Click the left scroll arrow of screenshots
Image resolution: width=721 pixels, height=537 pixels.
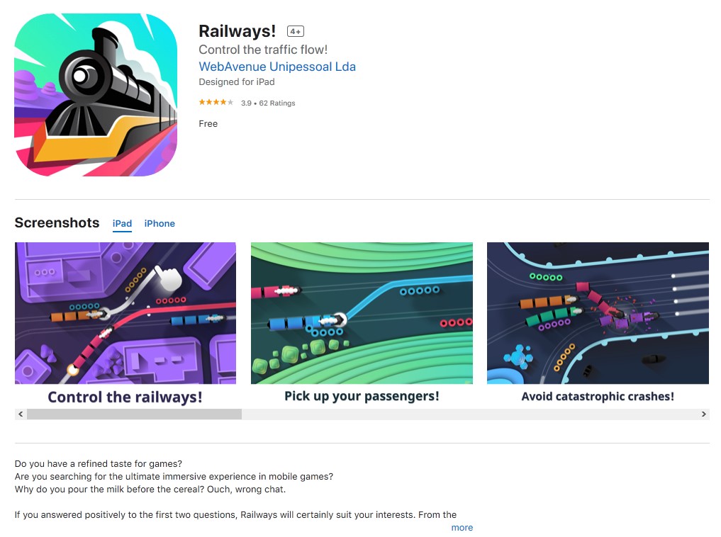click(21, 414)
